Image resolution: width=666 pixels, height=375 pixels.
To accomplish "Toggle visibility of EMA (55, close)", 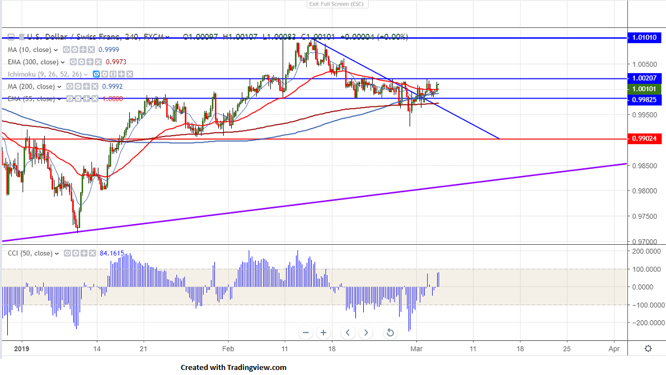I will 69,98.
